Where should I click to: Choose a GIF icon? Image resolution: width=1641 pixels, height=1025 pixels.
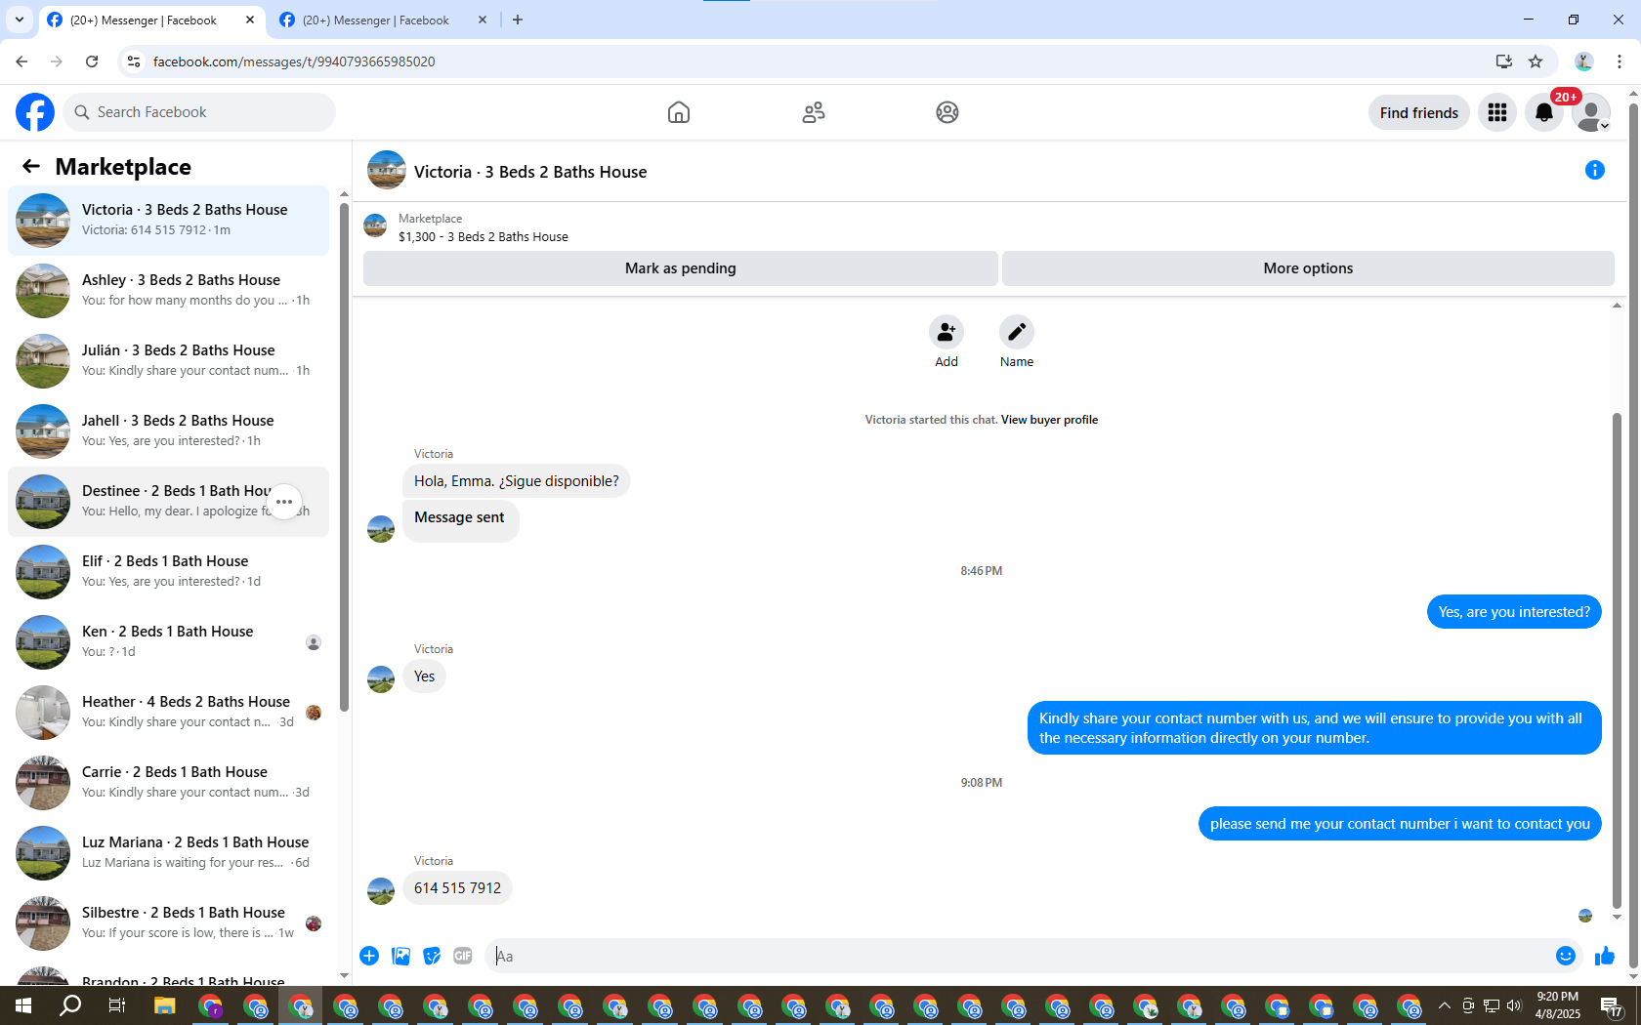[x=463, y=956]
